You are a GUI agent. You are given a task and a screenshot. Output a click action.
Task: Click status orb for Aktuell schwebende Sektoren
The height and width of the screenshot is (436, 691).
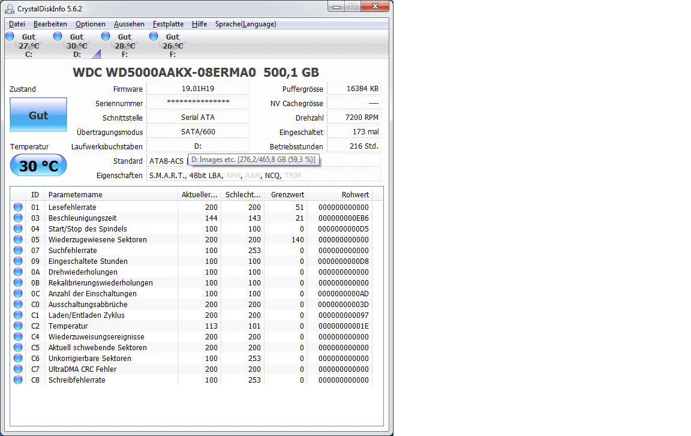click(x=18, y=347)
